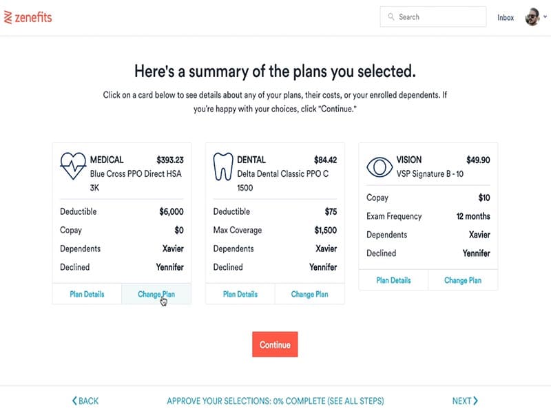Open Vision Plan Details
This screenshot has width=551, height=413.
tap(393, 280)
